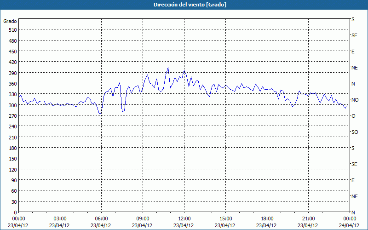Image resolution: width=368 pixels, height=230 pixels.
Task: Select the 90 value on the left axis
Action: pyautogui.click(x=14, y=180)
